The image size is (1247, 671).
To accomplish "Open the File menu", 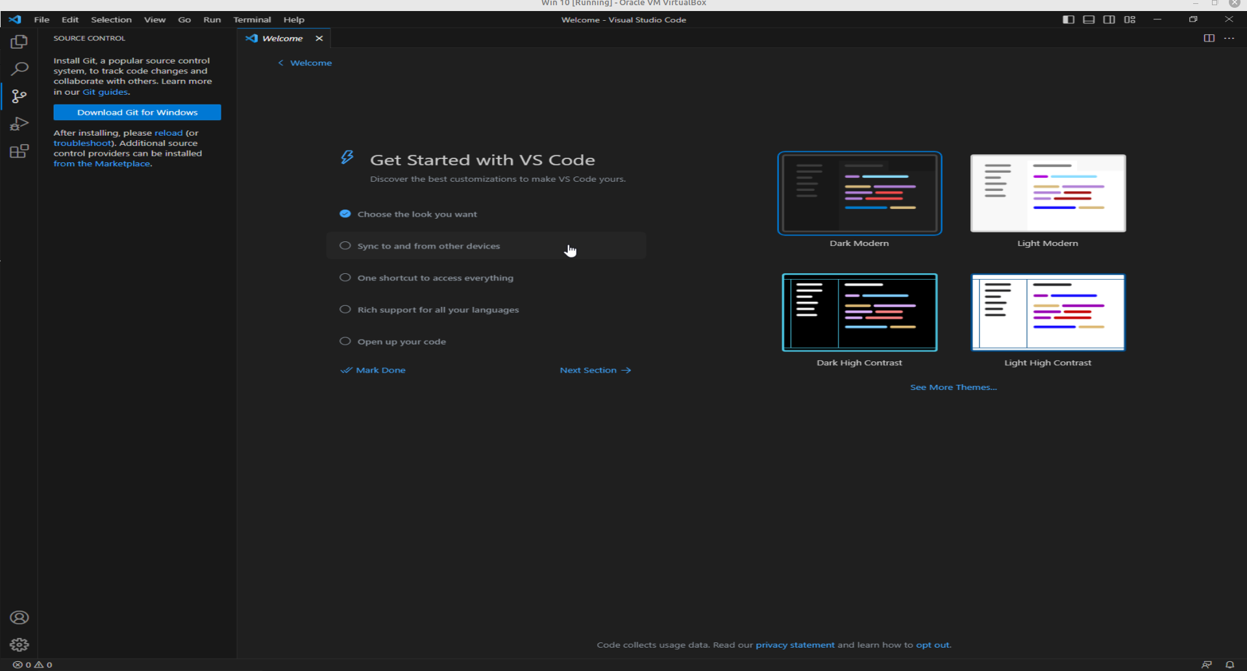I will (x=42, y=19).
